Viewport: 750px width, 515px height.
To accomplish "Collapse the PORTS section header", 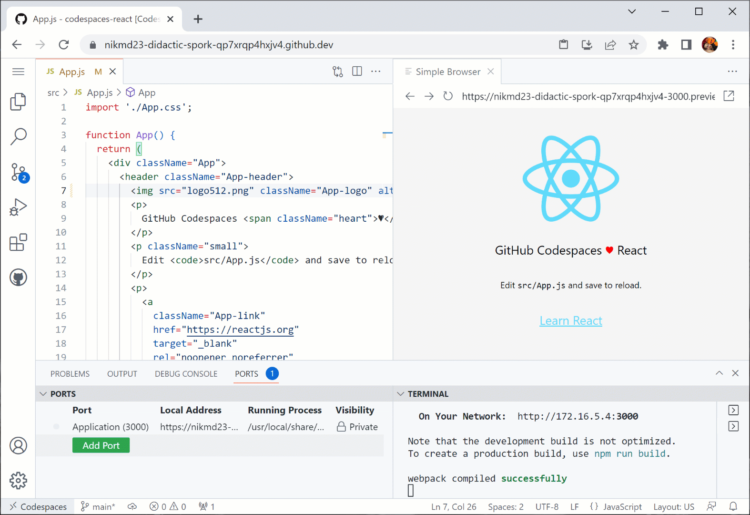I will [43, 394].
